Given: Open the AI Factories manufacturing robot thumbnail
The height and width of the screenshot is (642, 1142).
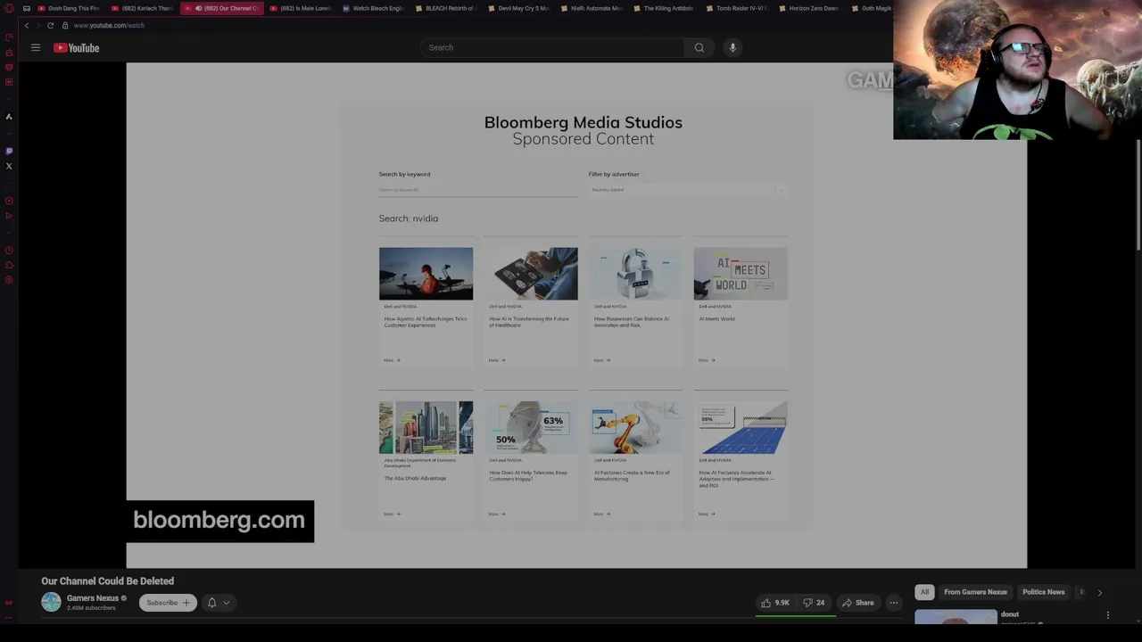Looking at the screenshot, I should 636,428.
